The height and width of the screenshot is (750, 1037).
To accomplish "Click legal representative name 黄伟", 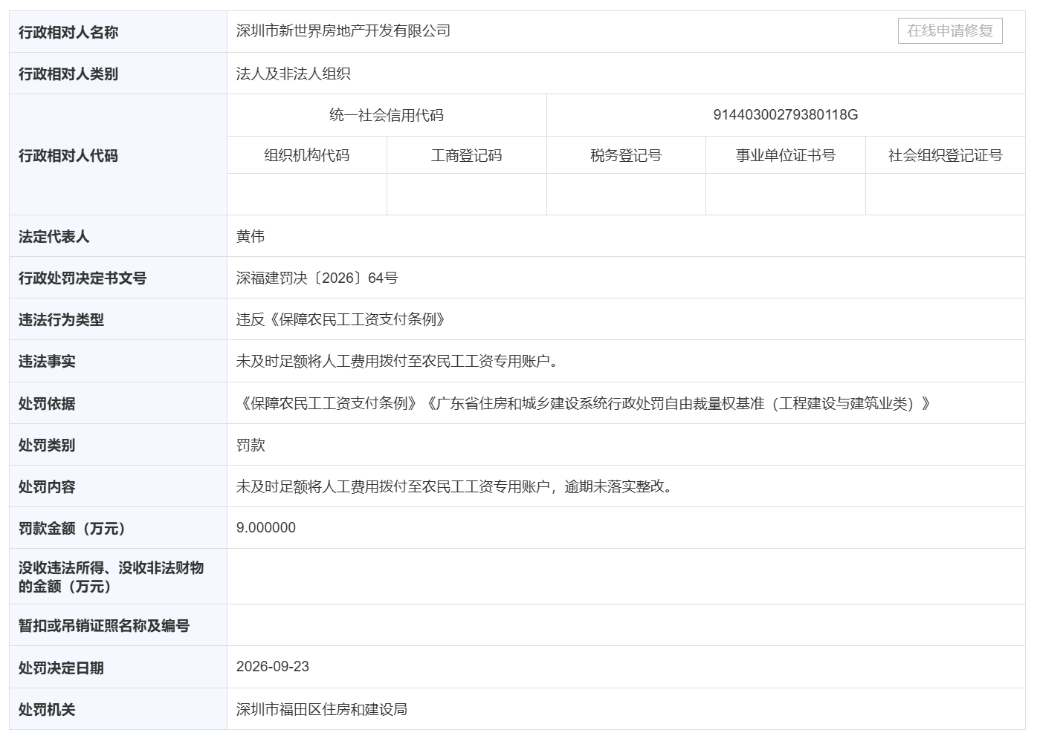I will pos(251,237).
